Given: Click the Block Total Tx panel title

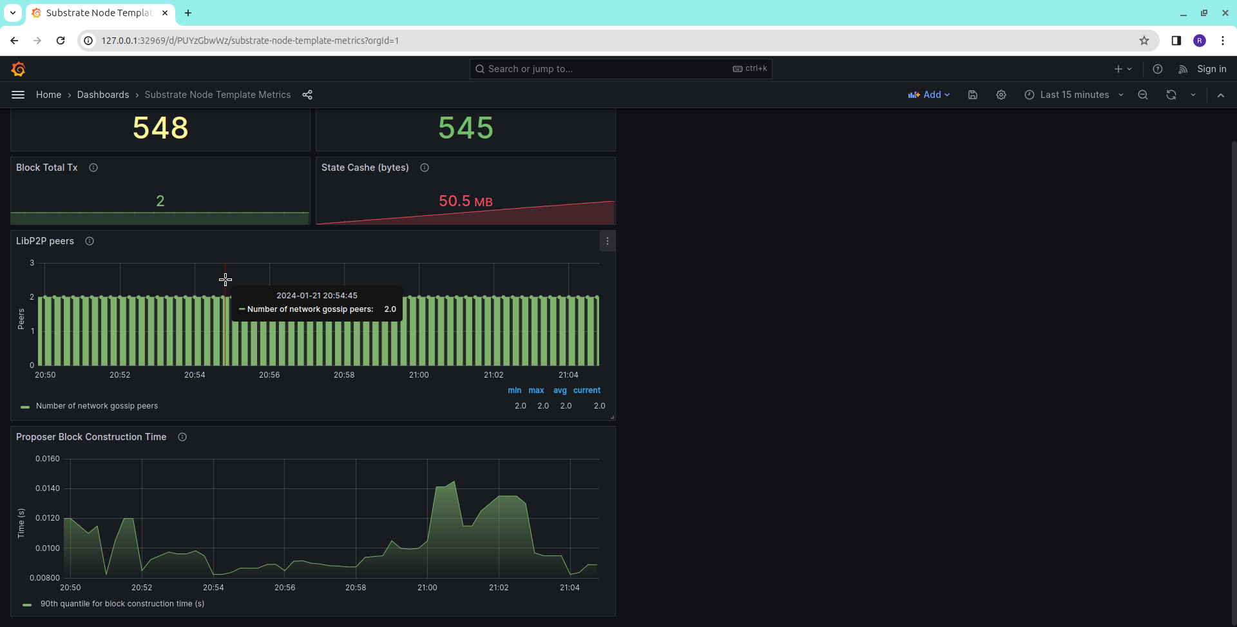Looking at the screenshot, I should click(x=47, y=168).
